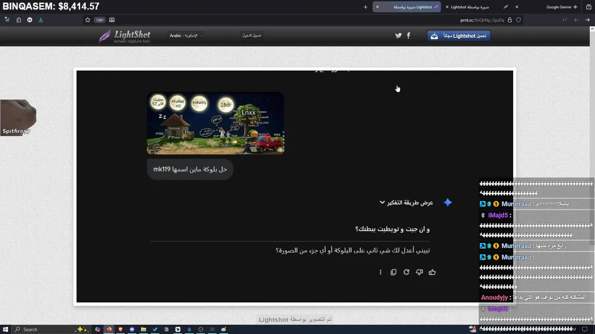Click the line starting تبيني أعدل لك

click(353, 250)
